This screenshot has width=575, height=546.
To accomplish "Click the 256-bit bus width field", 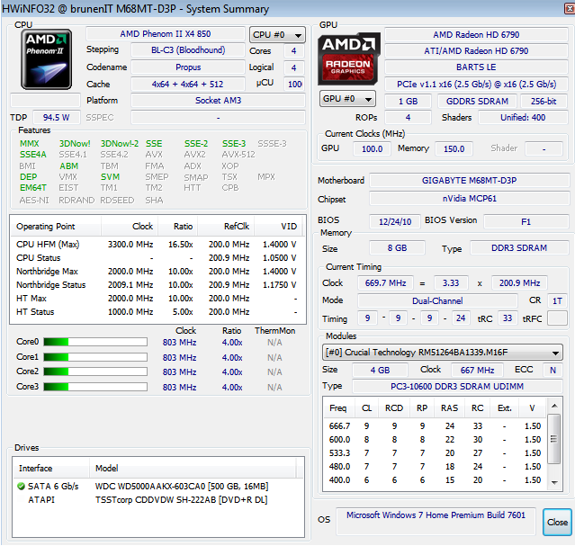I will tap(544, 102).
